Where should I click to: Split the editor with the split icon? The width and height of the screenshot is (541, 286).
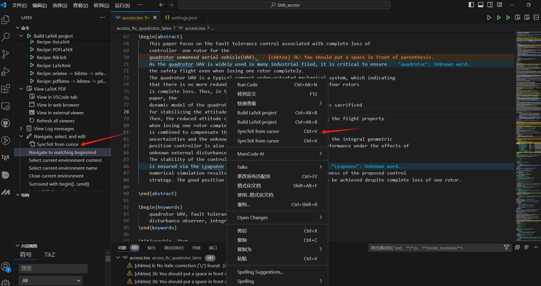[x=536, y=17]
